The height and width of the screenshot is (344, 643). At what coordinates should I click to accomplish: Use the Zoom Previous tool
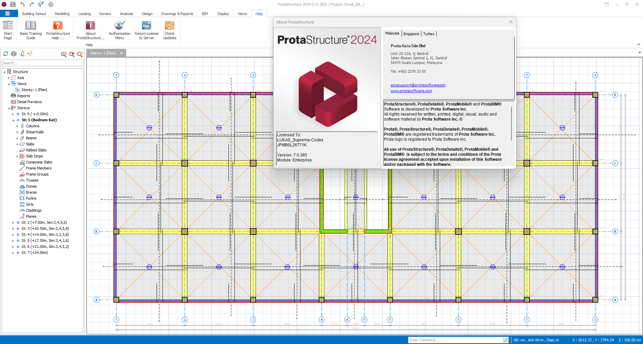(x=72, y=54)
